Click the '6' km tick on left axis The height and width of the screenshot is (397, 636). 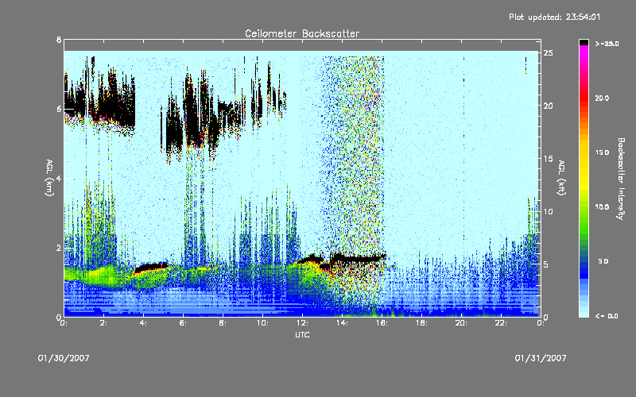(x=59, y=109)
